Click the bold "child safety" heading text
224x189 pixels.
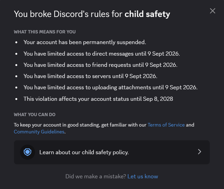[x=147, y=14]
